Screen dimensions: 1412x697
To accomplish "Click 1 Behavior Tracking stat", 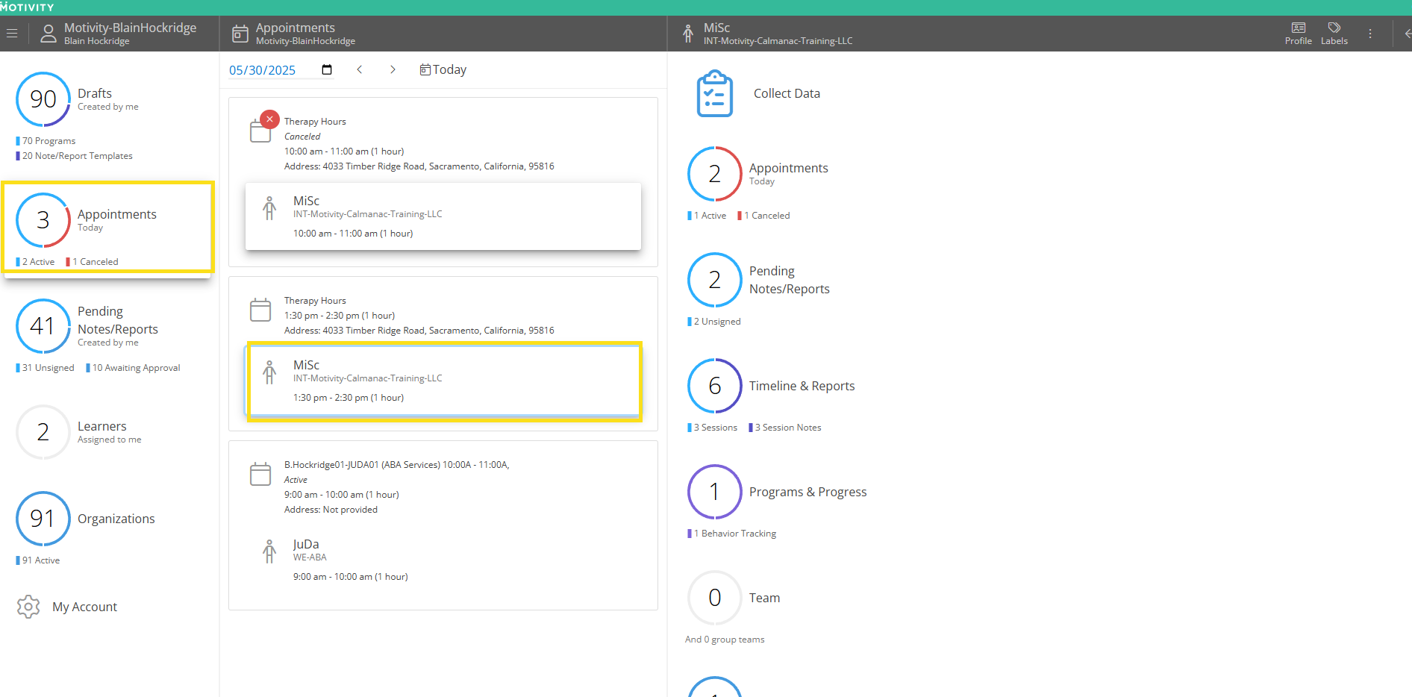I will [732, 534].
